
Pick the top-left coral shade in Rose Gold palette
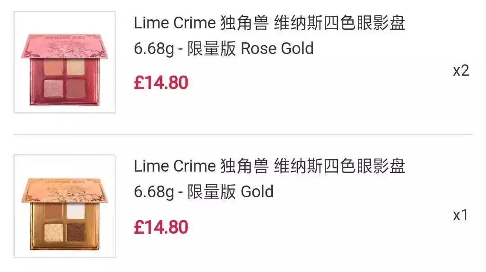pos(53,68)
